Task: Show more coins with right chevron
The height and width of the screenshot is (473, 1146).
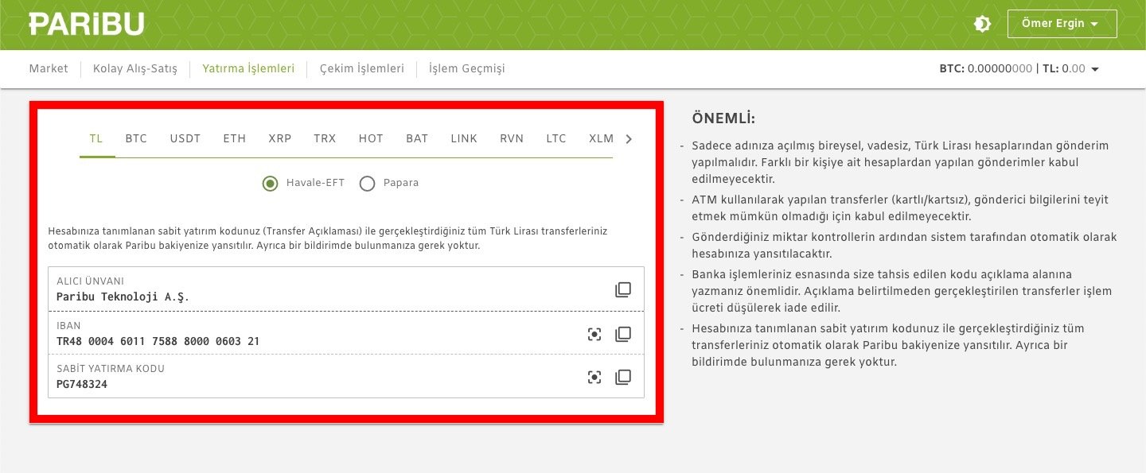Action: coord(629,139)
